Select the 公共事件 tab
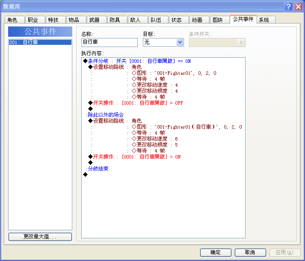The width and height of the screenshot is (305, 261). (243, 19)
